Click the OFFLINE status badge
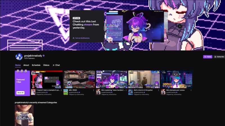Viewport: 225px width, 126px height. coord(76,18)
